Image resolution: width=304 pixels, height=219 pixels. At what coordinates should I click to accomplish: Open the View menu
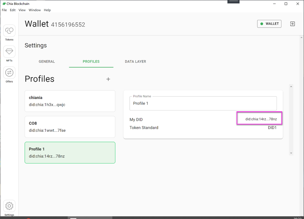click(22, 10)
